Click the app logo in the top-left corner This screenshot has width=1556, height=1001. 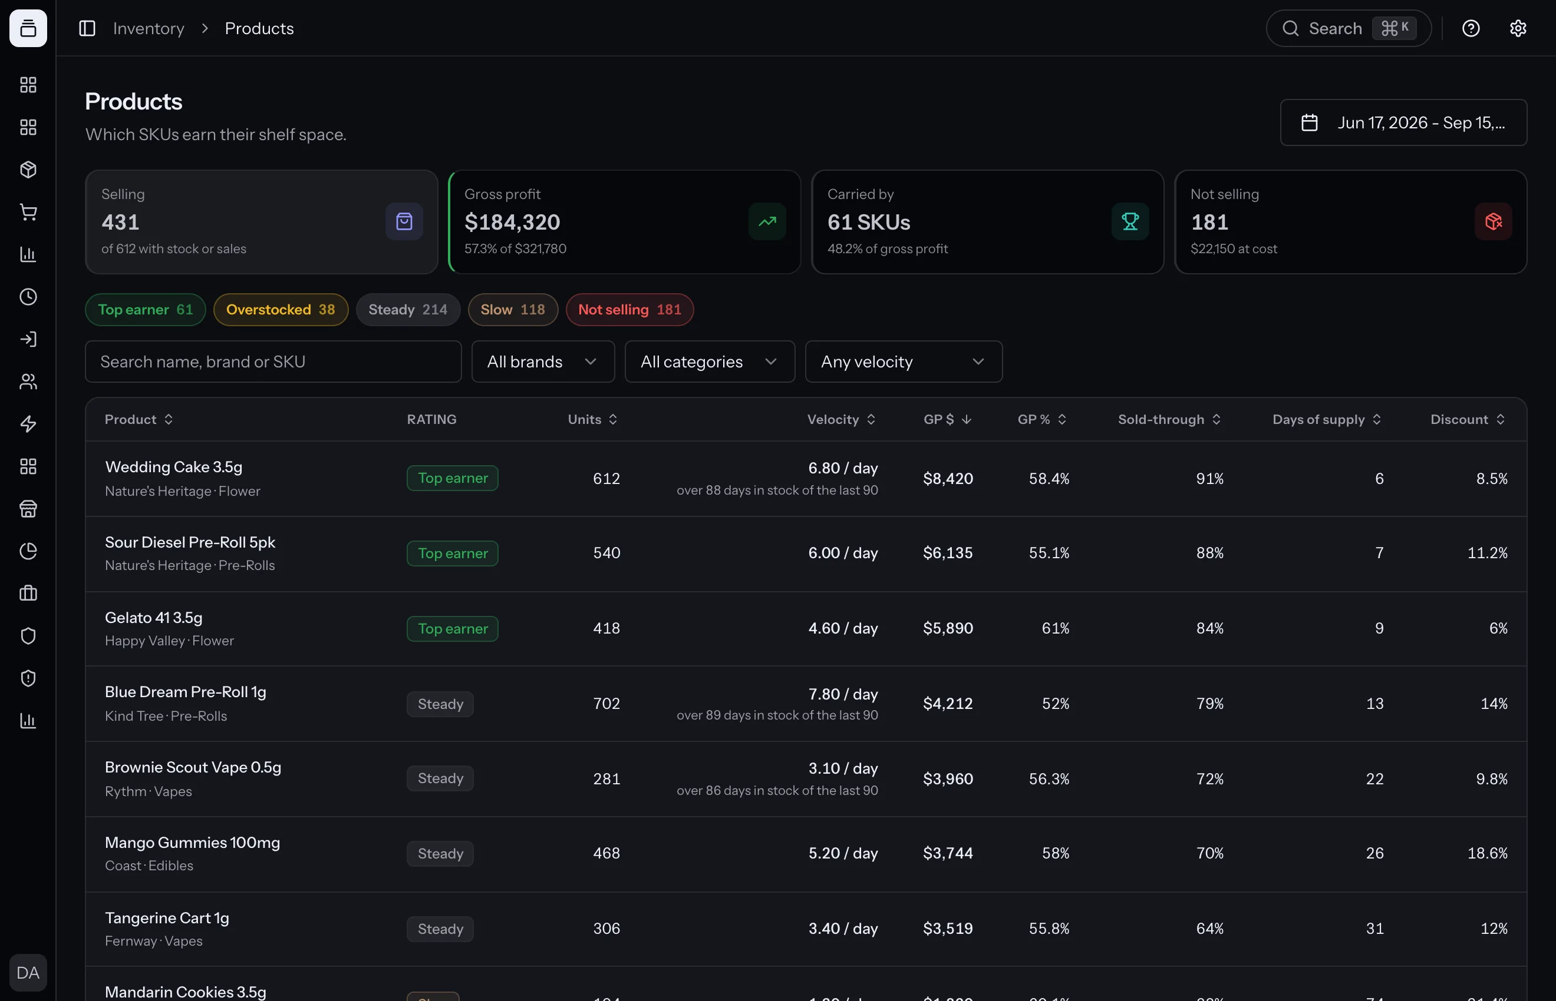tap(28, 28)
